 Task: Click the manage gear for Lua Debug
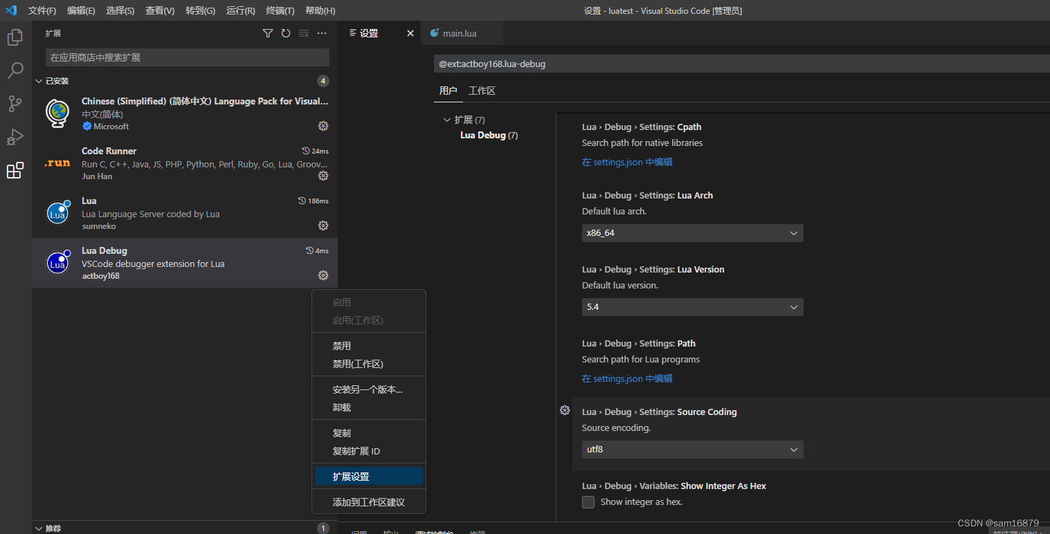[x=323, y=275]
